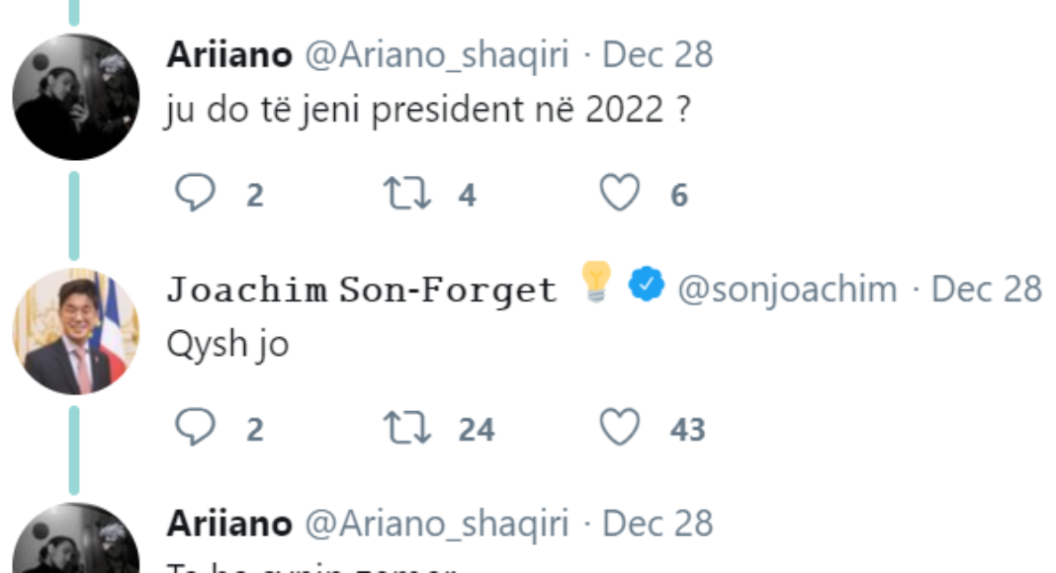Like Ariiano's 'president në 2022' tweet
The width and height of the screenshot is (1056, 573).
(621, 194)
